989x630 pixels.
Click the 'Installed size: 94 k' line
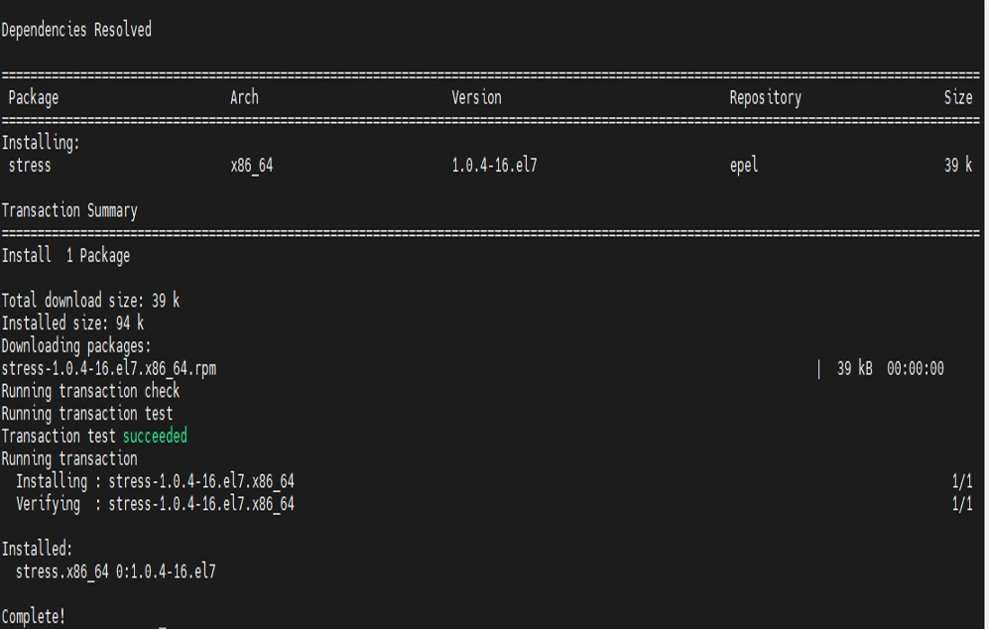[72, 322]
